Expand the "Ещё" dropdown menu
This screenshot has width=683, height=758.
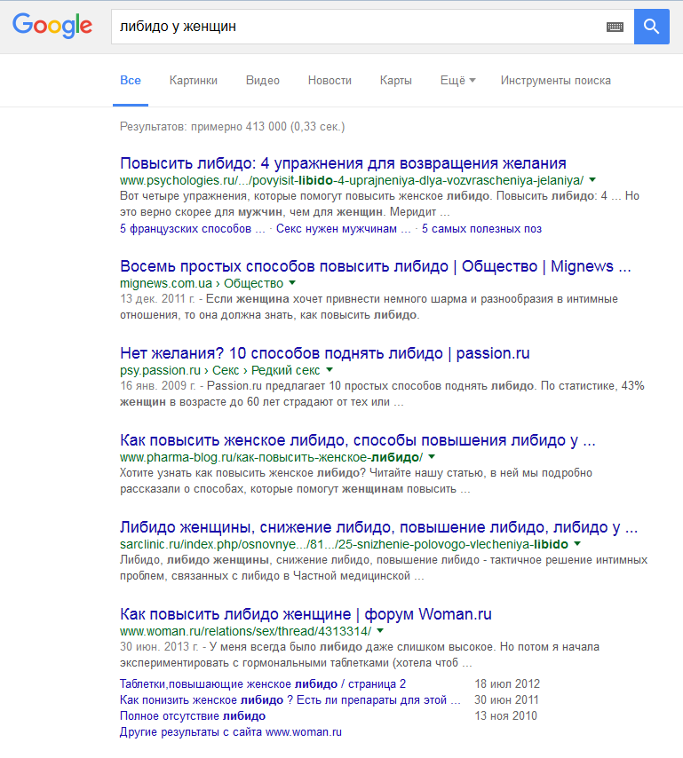pyautogui.click(x=457, y=80)
